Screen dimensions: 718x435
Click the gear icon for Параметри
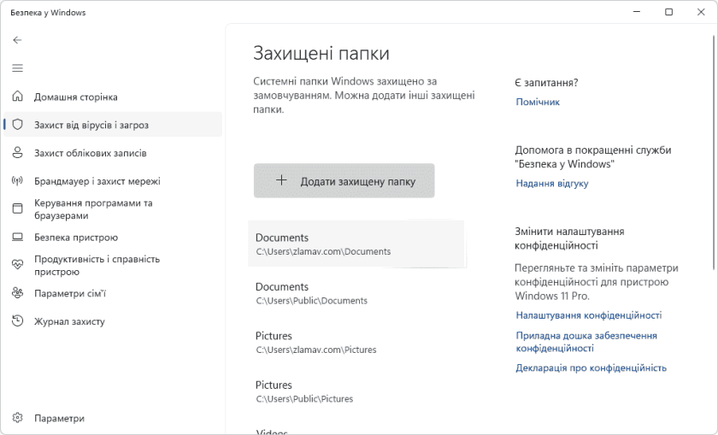coord(17,419)
